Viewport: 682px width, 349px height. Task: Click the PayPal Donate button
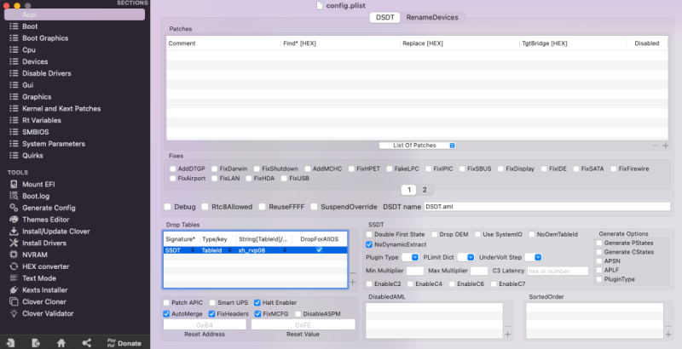point(124,342)
